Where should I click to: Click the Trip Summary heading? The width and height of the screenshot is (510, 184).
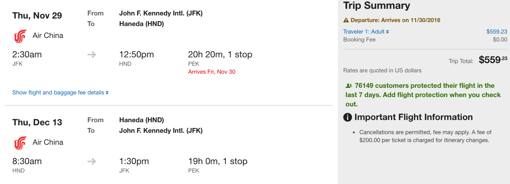(x=377, y=6)
